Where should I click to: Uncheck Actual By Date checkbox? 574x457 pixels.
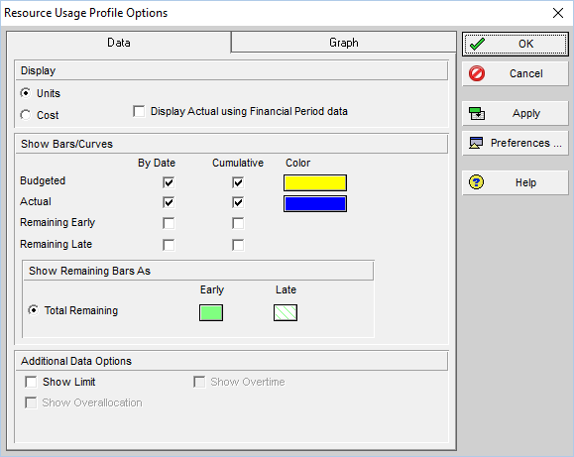[x=169, y=202]
